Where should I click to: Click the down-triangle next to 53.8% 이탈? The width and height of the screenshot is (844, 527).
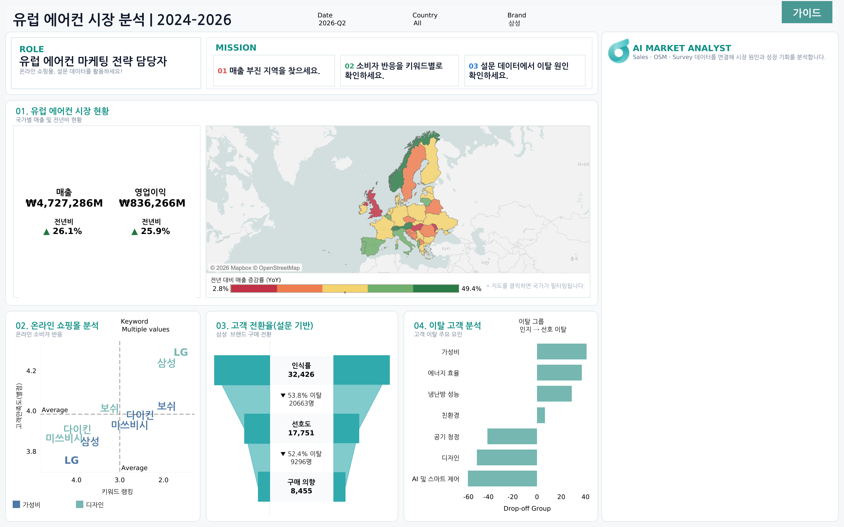click(x=283, y=395)
